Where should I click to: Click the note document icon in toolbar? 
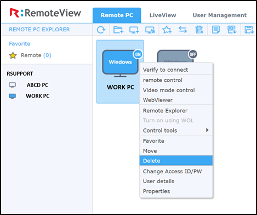click(x=216, y=30)
